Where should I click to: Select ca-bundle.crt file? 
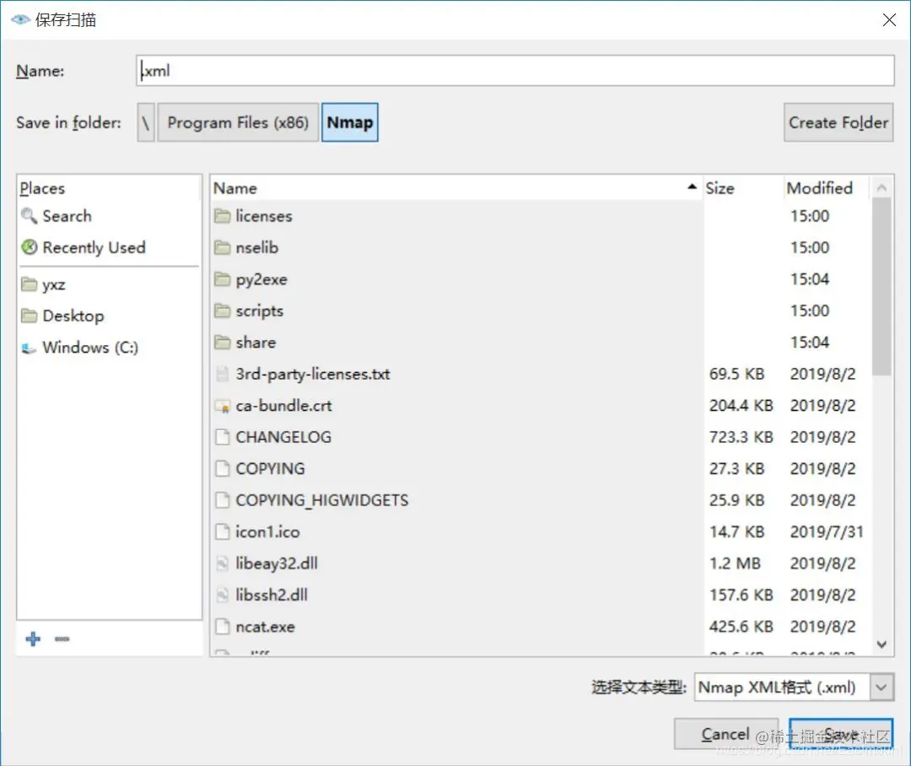[x=541, y=406]
